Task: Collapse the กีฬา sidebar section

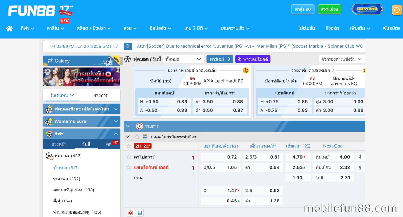Action: click(x=82, y=134)
